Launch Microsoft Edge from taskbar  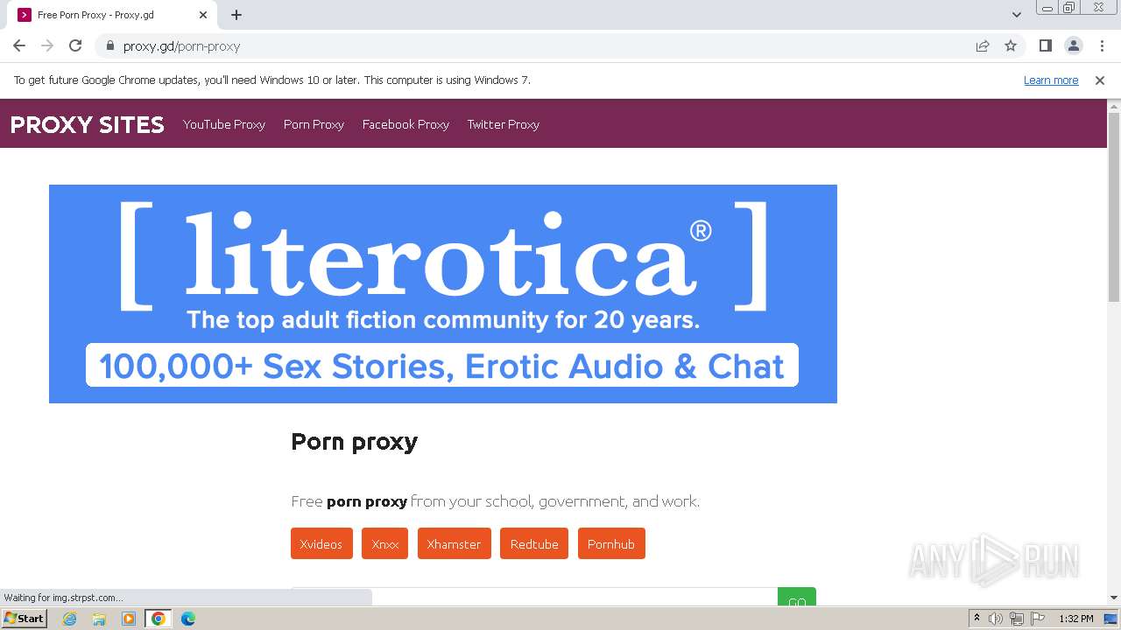coord(188,619)
